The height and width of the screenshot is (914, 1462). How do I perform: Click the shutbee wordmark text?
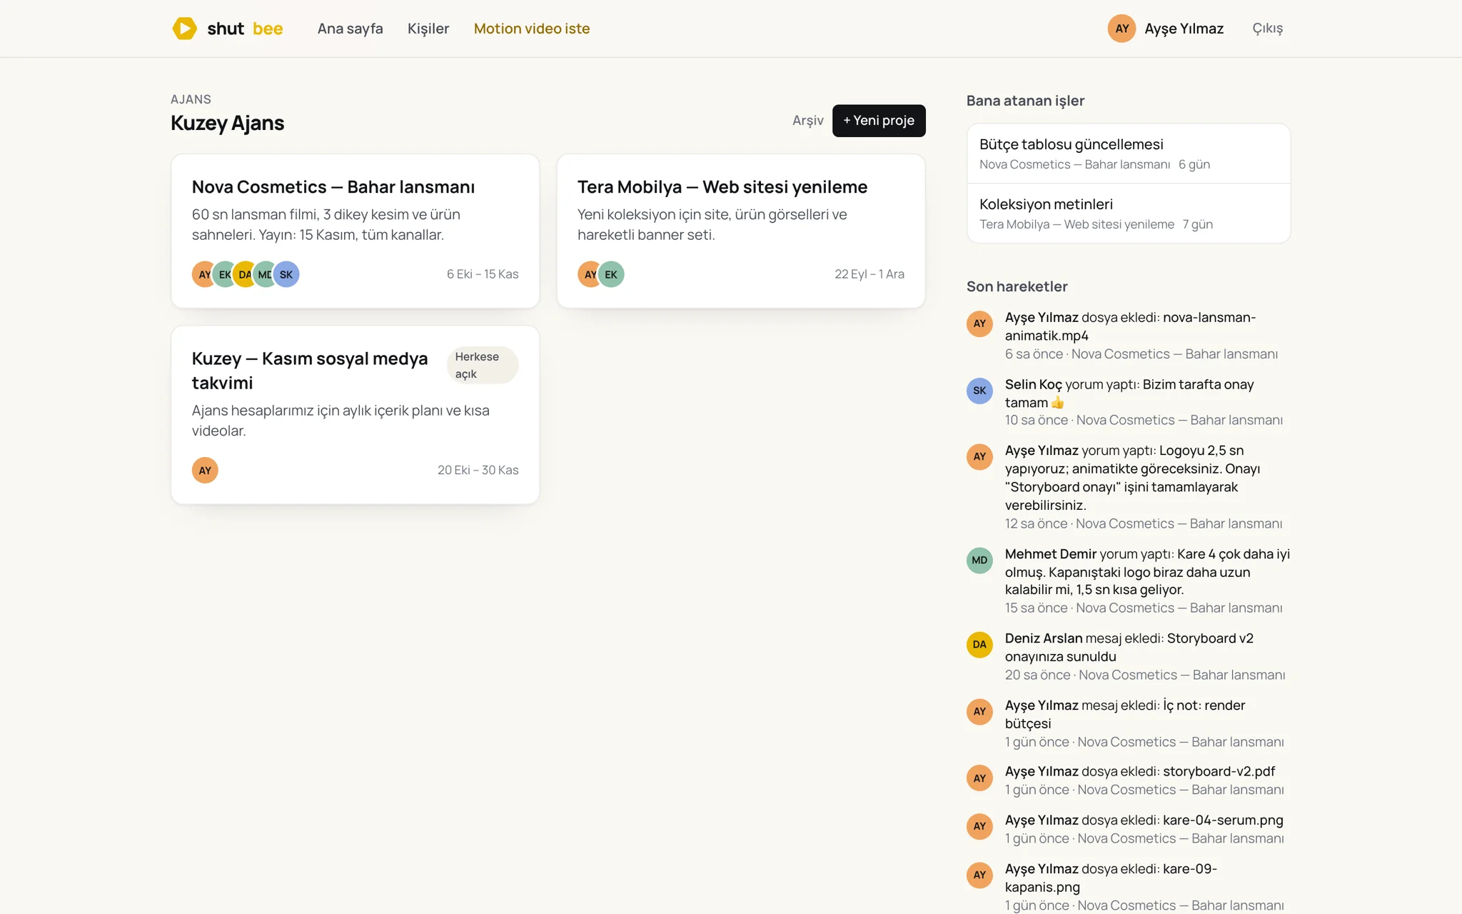coord(245,29)
